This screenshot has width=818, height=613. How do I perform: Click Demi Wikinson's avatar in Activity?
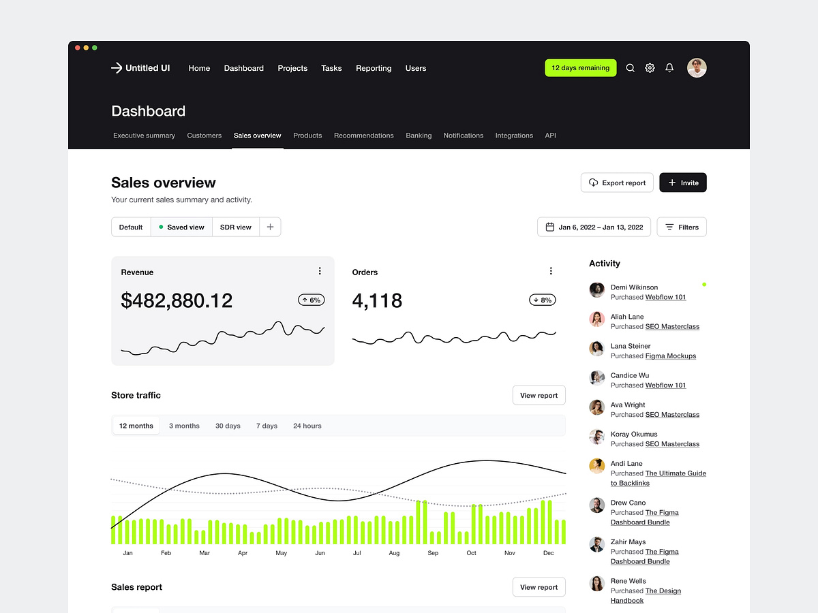(596, 289)
